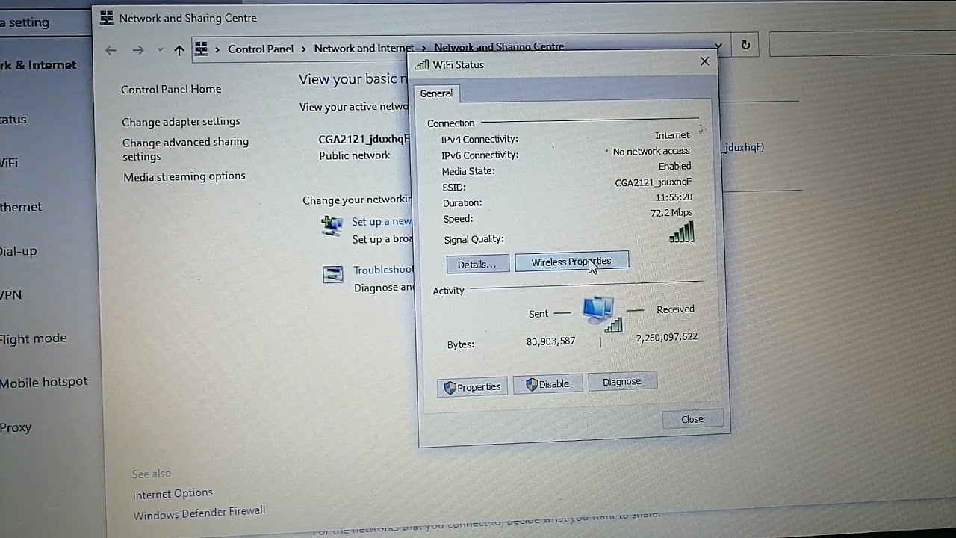Click the Speed value 72.2 Mbps
Screen dimensions: 956x538
click(x=671, y=213)
